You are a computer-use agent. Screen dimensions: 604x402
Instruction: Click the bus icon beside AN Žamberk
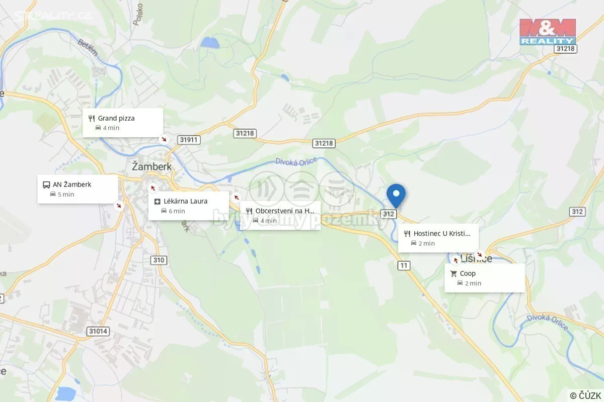[x=46, y=184]
